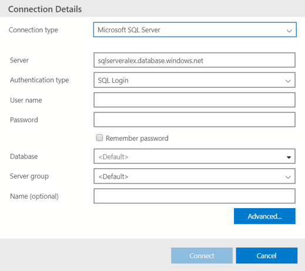The height and width of the screenshot is (271, 305).
Task: Click the Server group label
Action: tap(29, 176)
